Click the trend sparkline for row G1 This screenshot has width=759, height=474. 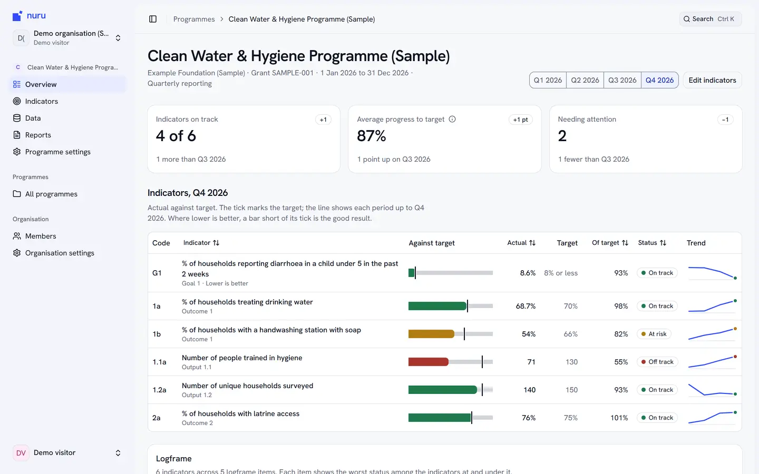click(713, 273)
